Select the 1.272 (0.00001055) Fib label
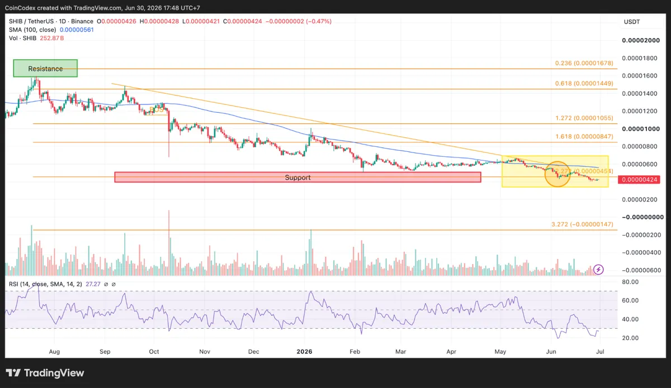This screenshot has width=671, height=388. click(584, 118)
